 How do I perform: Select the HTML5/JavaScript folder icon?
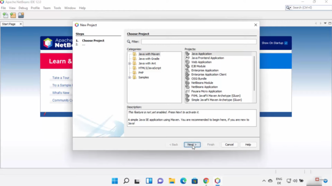point(135,68)
